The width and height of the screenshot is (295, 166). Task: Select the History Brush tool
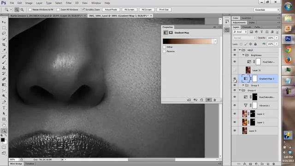click(x=4, y=73)
